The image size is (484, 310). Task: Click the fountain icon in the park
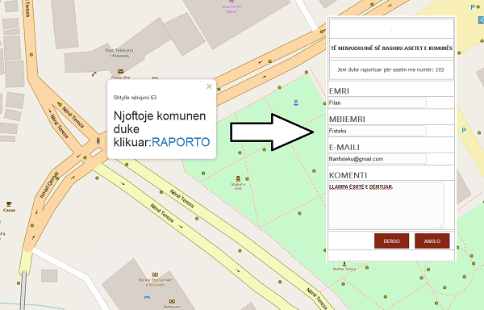[296, 103]
